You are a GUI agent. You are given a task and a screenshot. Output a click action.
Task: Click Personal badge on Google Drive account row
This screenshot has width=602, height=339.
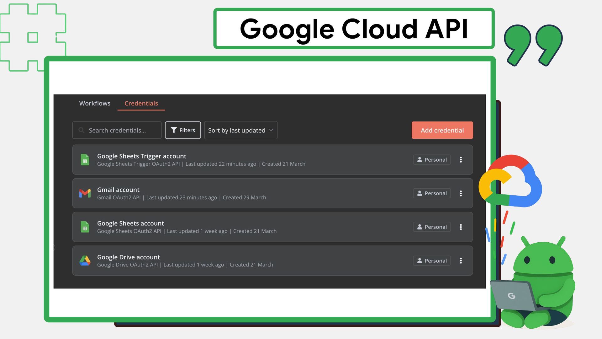pos(432,261)
